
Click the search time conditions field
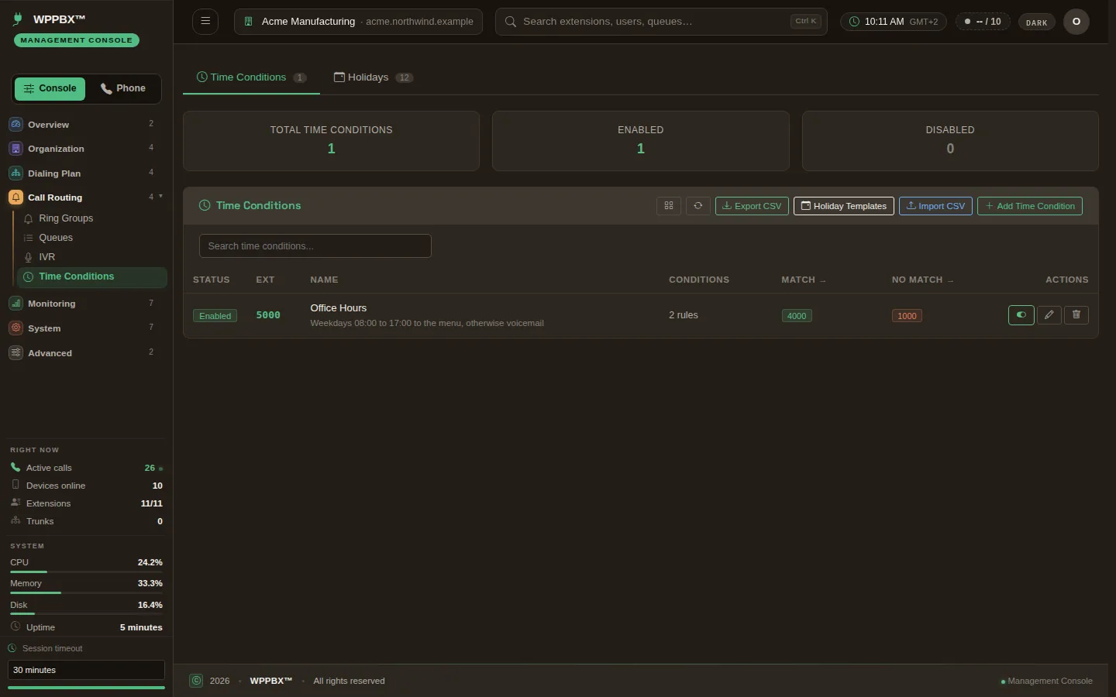click(x=315, y=246)
